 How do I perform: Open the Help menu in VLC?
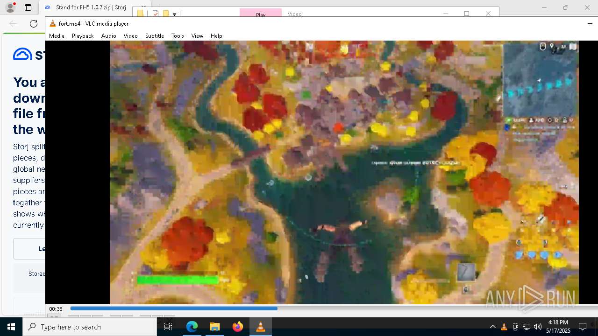click(x=216, y=35)
